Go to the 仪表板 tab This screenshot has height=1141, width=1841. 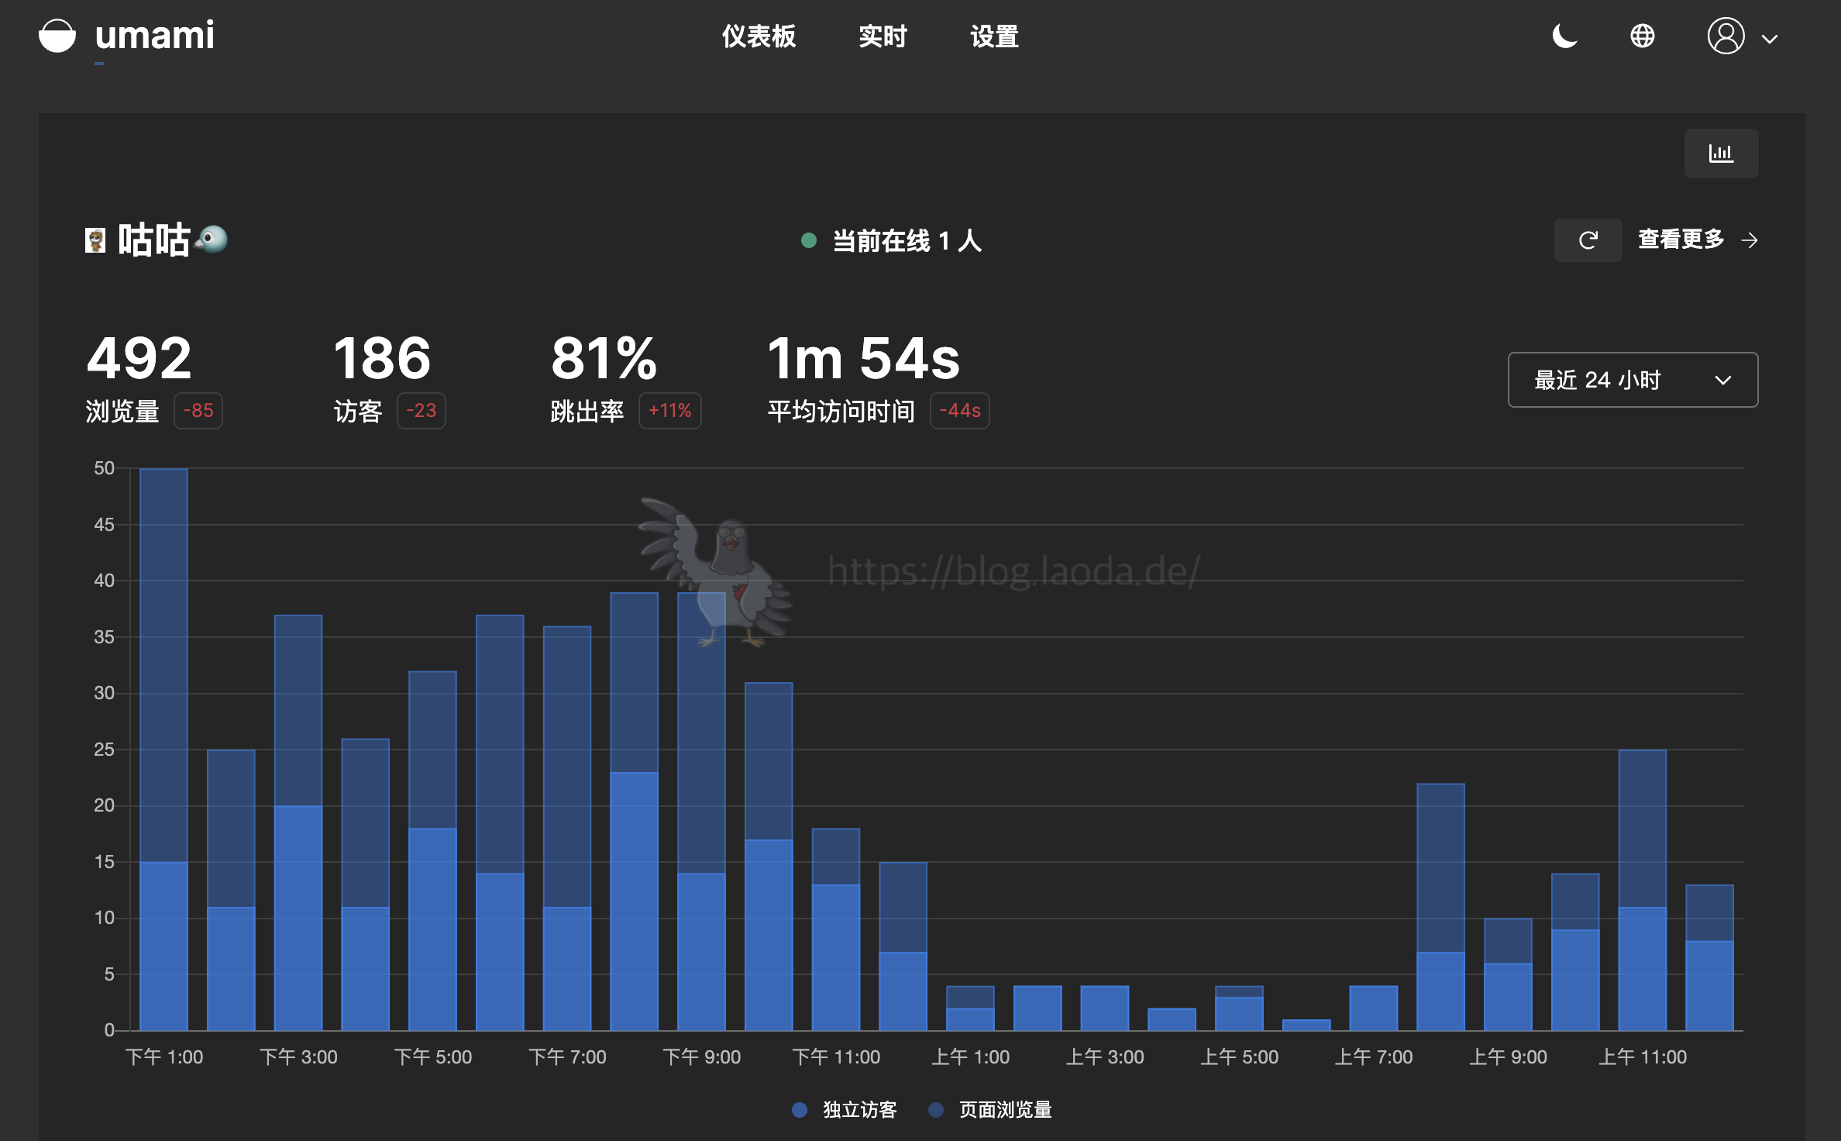click(x=759, y=36)
